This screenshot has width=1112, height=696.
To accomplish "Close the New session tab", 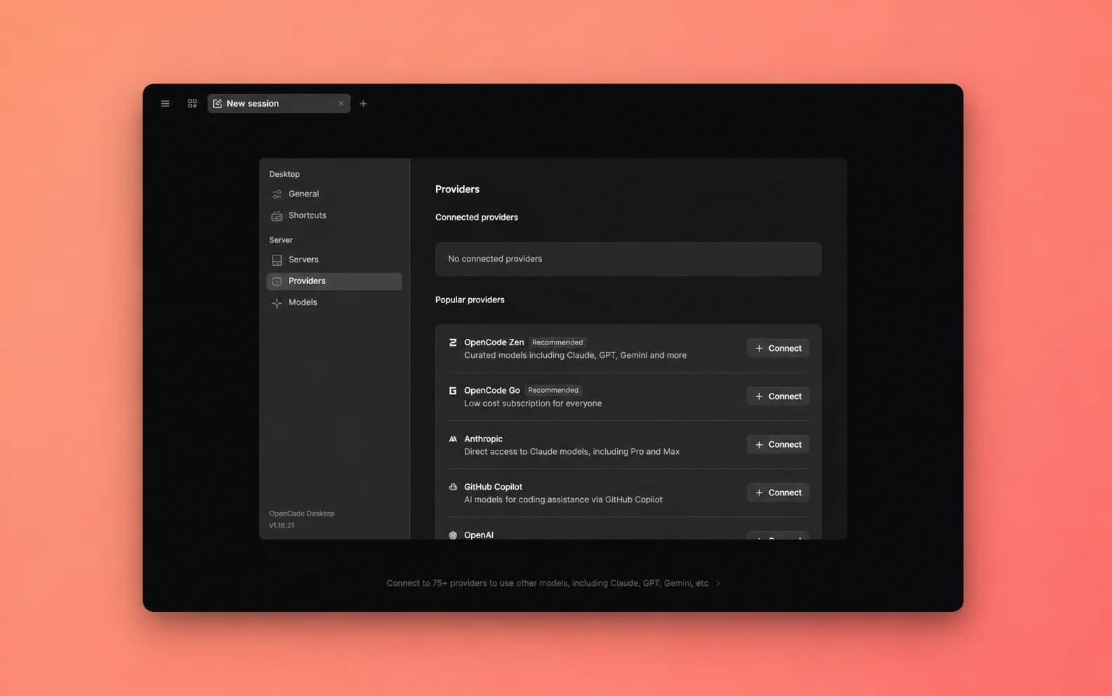I will pyautogui.click(x=341, y=104).
